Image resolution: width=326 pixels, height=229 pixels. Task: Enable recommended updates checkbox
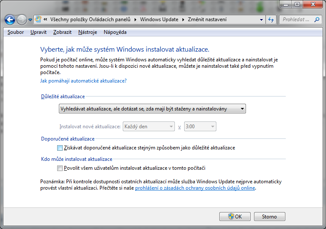pyautogui.click(x=60, y=148)
